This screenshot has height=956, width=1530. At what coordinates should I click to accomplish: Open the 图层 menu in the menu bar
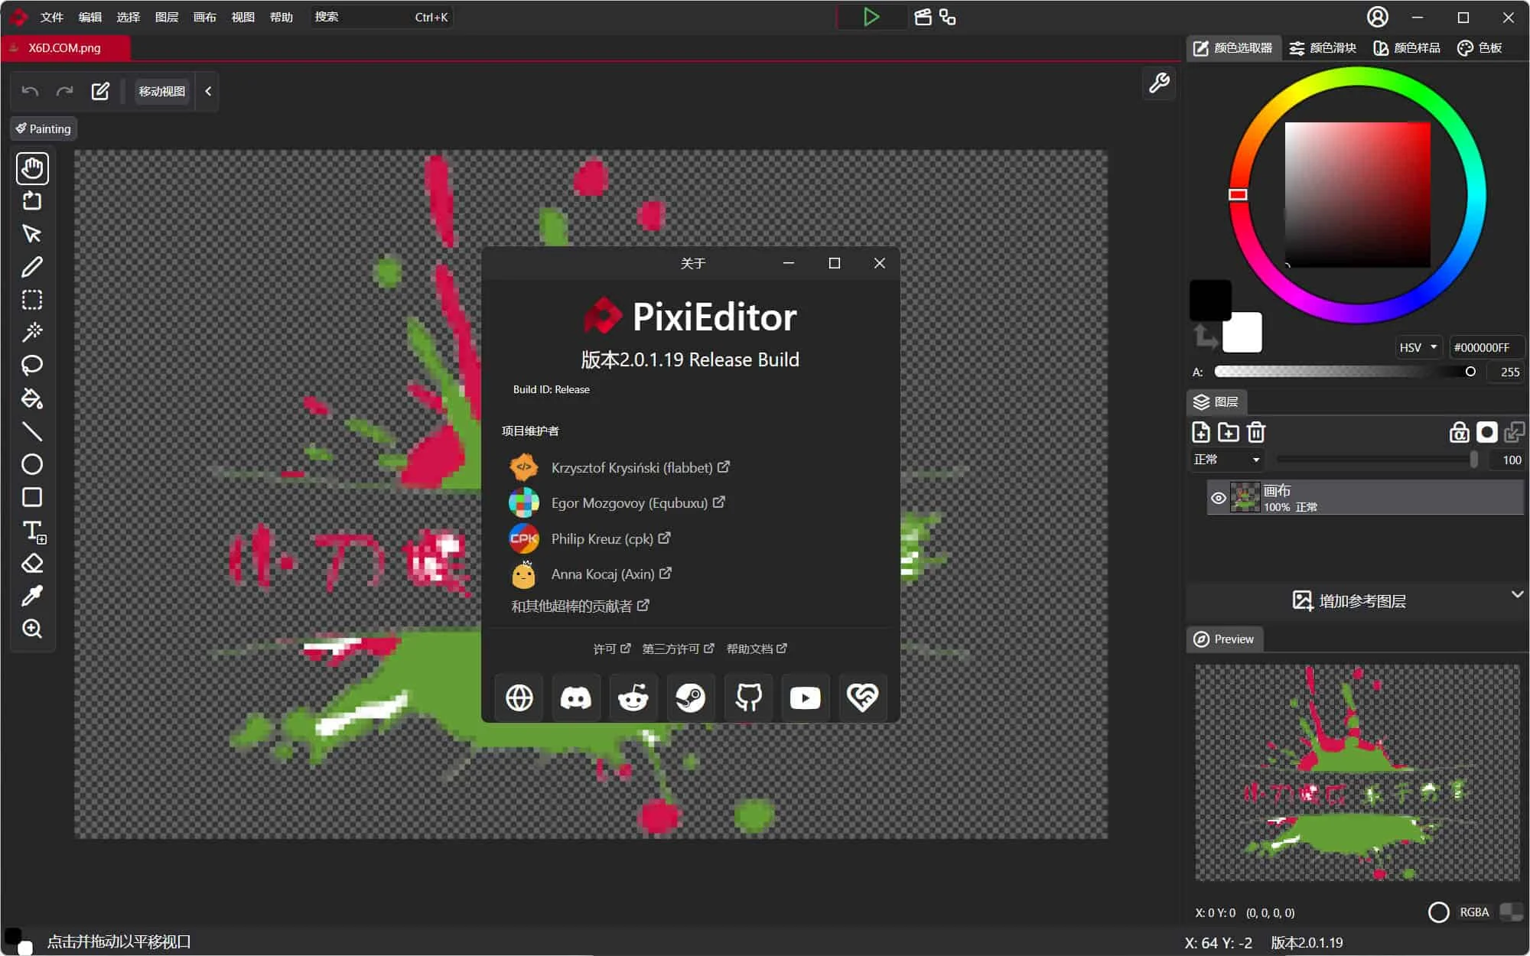coord(166,16)
